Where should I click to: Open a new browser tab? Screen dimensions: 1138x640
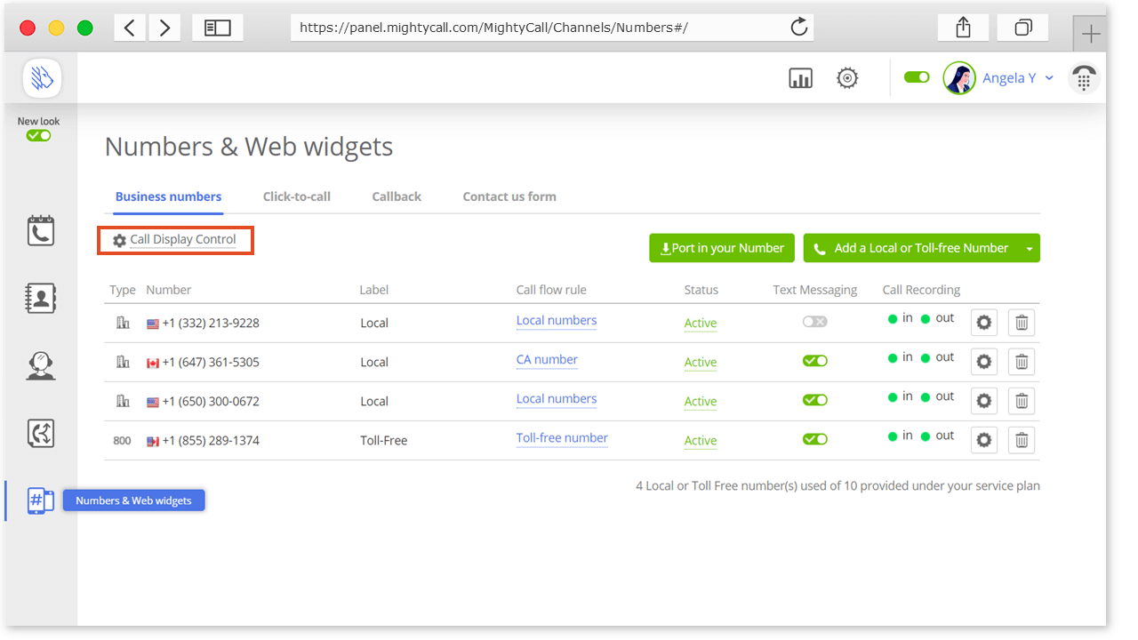(1090, 35)
